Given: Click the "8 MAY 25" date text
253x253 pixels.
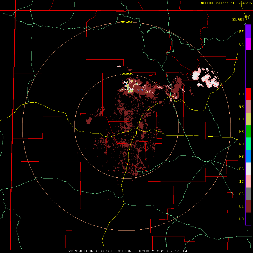Looking at the screenshot, I should [162, 251].
